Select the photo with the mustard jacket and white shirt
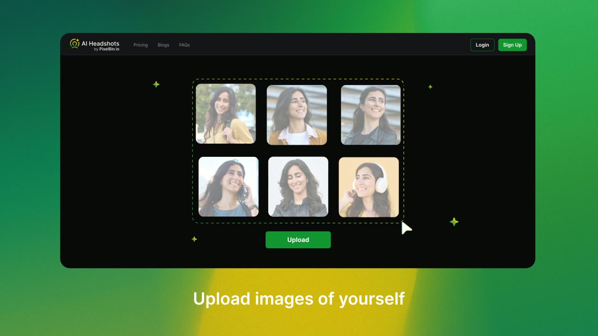This screenshot has width=598, height=336. point(297,115)
